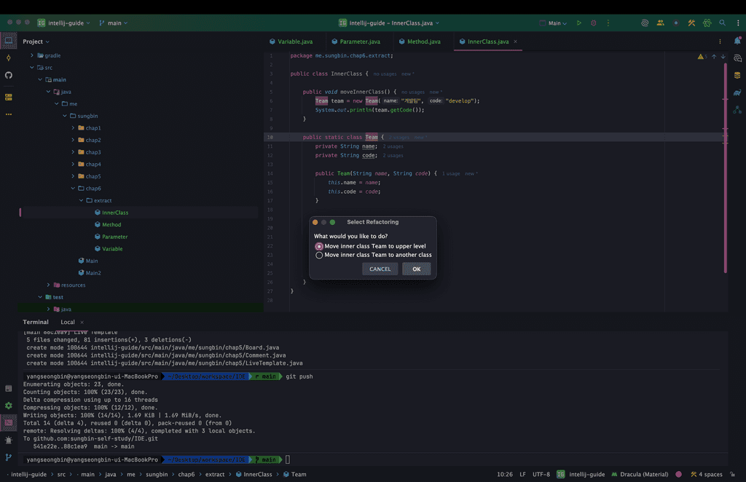
Task: Open the main branch dropdown in title bar
Action: click(x=113, y=23)
